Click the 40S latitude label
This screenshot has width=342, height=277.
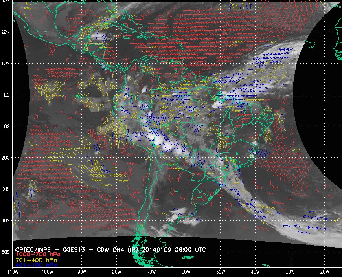[x=5, y=220]
